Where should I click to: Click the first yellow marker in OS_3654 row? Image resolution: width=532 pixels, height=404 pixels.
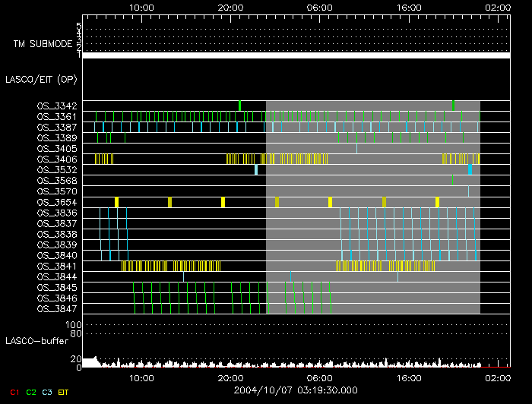point(116,202)
